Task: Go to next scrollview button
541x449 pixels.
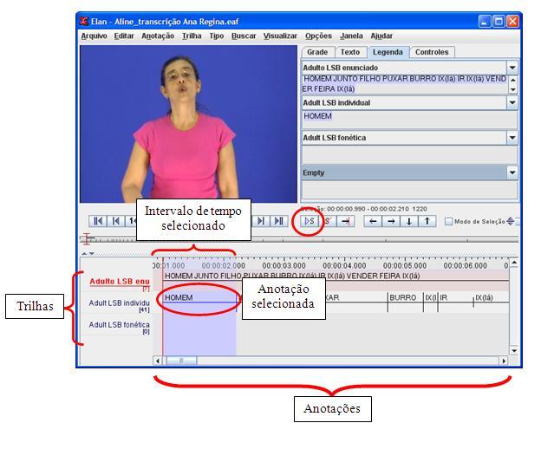Action: 261,221
